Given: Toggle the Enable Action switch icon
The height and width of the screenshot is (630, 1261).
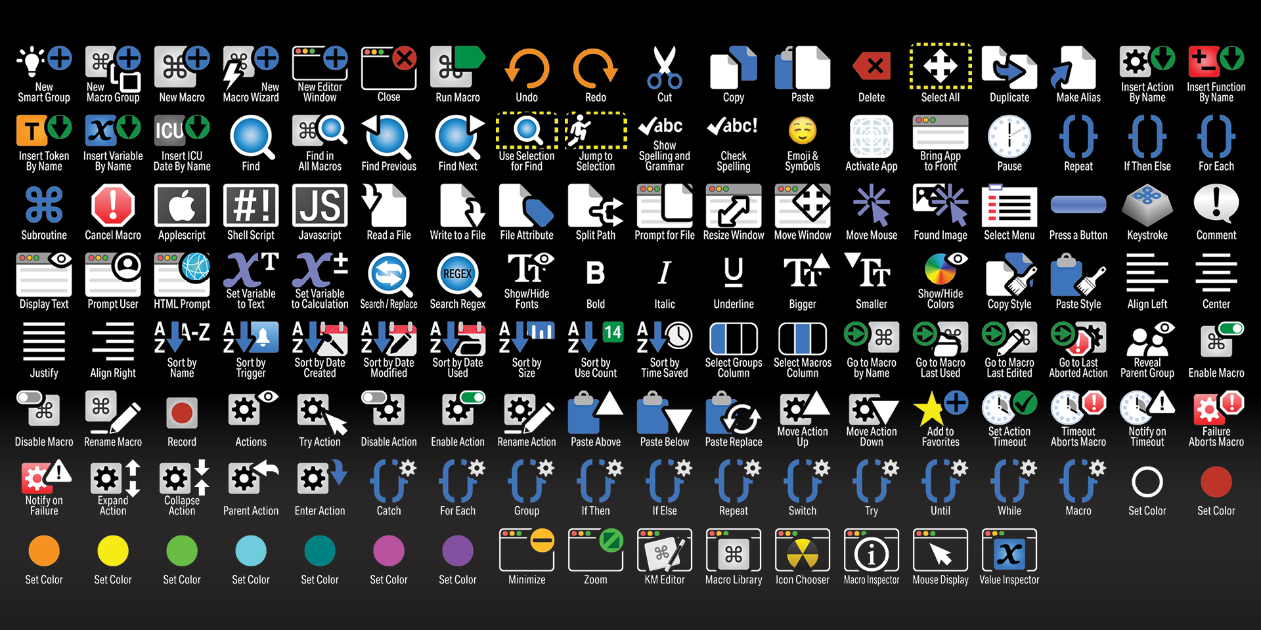Looking at the screenshot, I should click(464, 408).
